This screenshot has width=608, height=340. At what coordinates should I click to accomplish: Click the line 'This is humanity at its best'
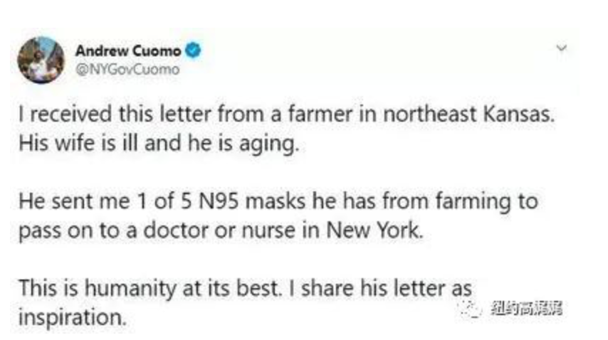150,289
